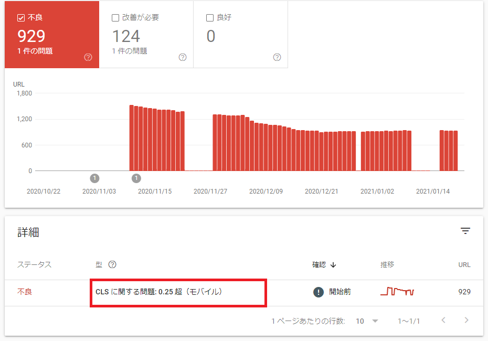The width and height of the screenshot is (488, 341).
Task: Click the 開始前 validation text
Action: [340, 292]
